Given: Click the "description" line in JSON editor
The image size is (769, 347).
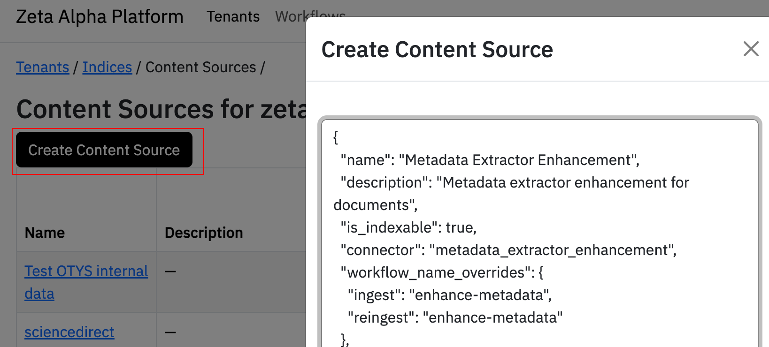Looking at the screenshot, I should [515, 183].
